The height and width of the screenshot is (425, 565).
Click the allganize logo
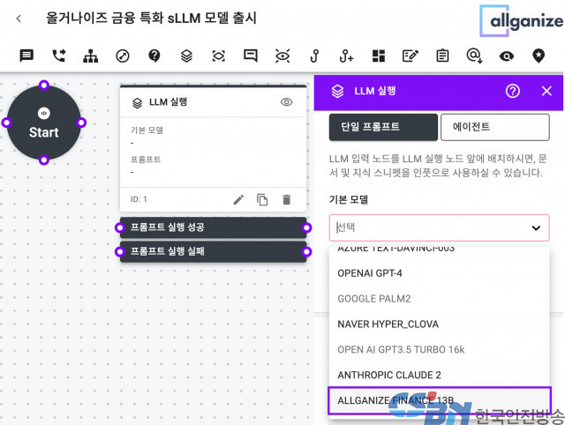coord(522,21)
